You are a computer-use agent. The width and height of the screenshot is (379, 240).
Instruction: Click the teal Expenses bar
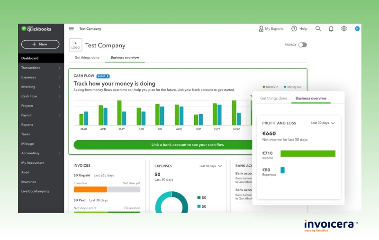pos(282,170)
